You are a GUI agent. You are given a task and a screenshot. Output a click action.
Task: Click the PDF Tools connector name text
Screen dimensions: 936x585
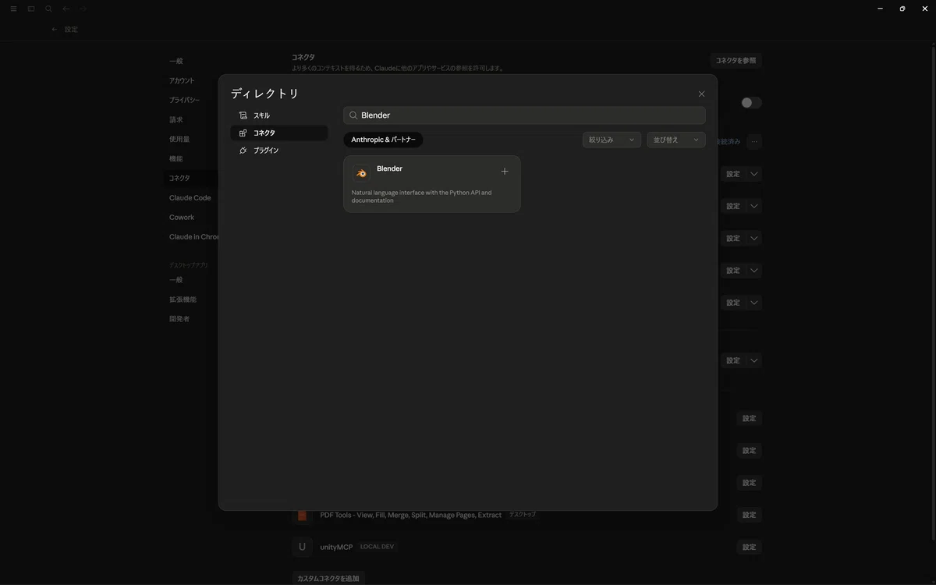(x=410, y=515)
